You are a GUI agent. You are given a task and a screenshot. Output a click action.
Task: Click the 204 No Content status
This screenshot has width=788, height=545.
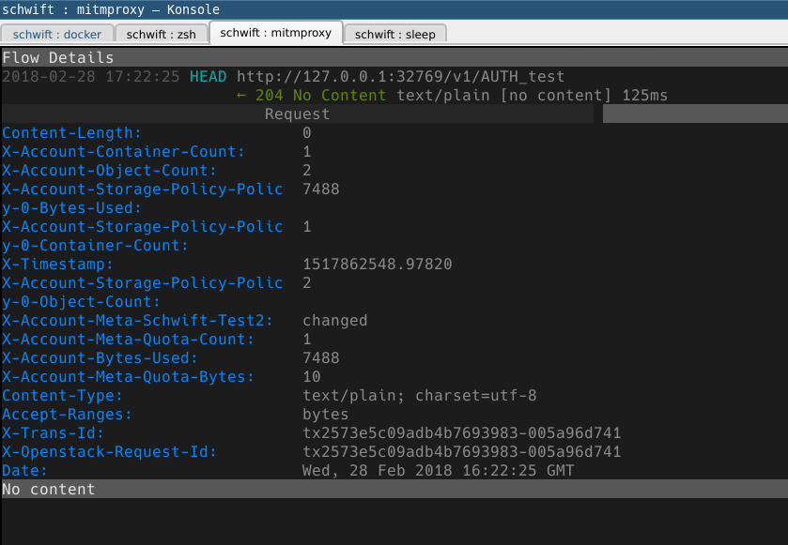(320, 96)
